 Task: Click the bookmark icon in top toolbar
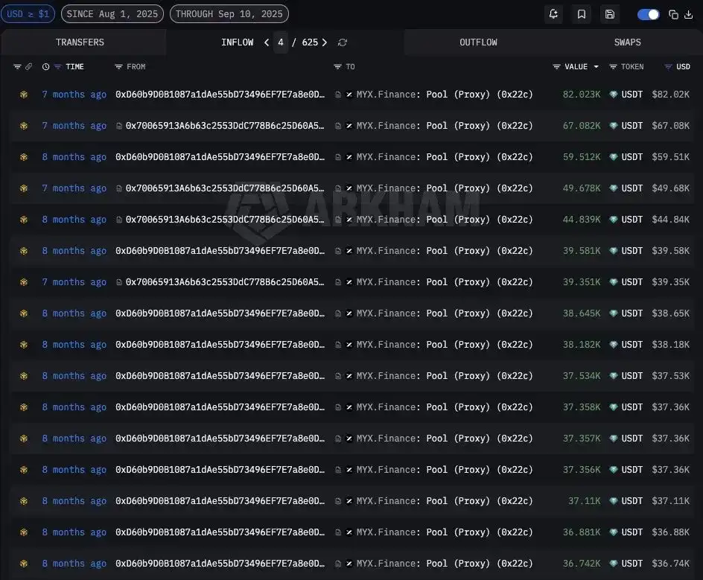click(582, 14)
